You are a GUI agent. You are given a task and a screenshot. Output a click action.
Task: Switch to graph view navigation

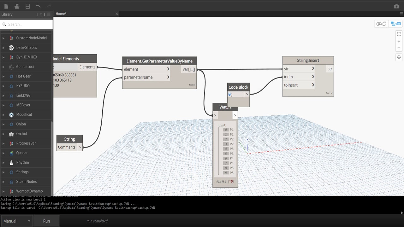[x=395, y=24]
